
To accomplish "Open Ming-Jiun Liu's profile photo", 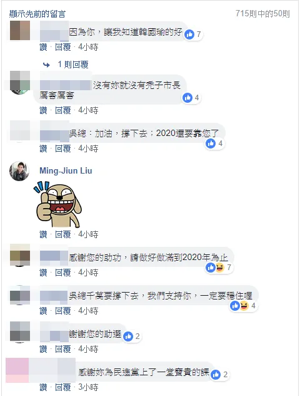I will tap(19, 171).
